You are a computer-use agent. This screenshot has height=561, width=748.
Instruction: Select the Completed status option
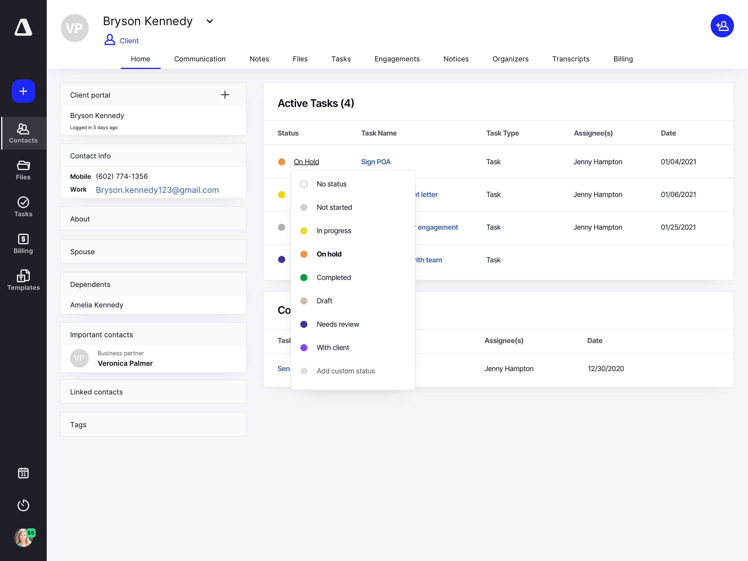click(333, 277)
